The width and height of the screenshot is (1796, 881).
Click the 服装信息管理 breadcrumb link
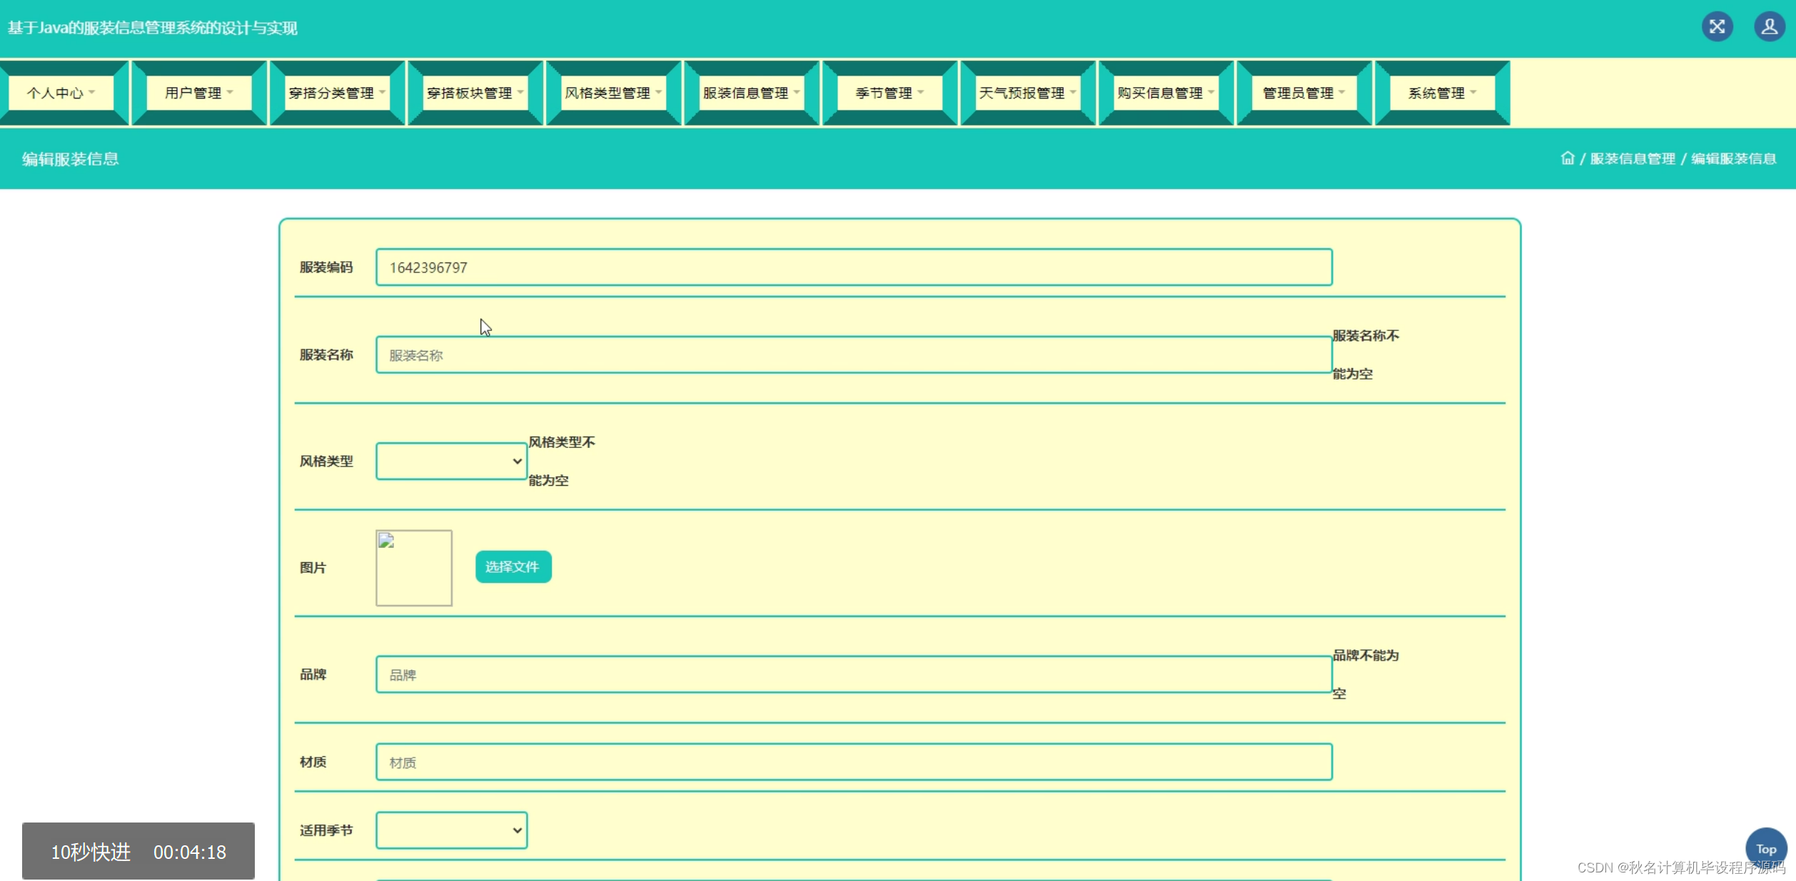point(1632,158)
